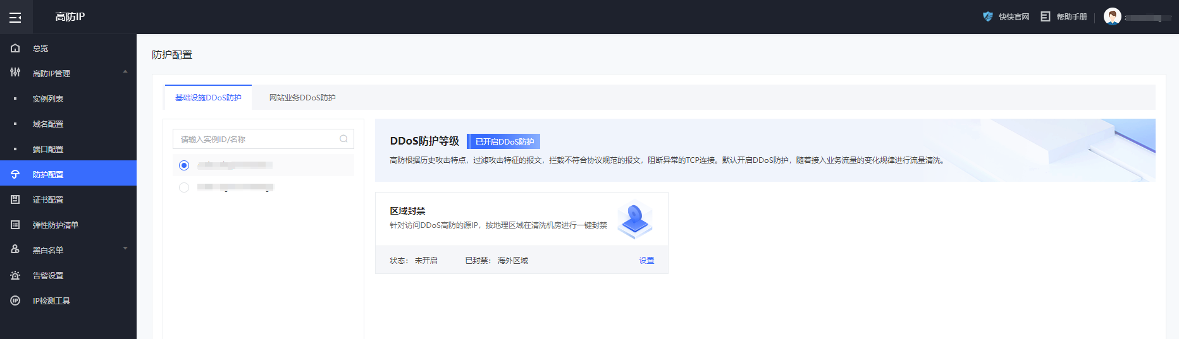Expand the 黑白名单 menu arrow
The height and width of the screenshot is (339, 1179).
pyautogui.click(x=125, y=249)
